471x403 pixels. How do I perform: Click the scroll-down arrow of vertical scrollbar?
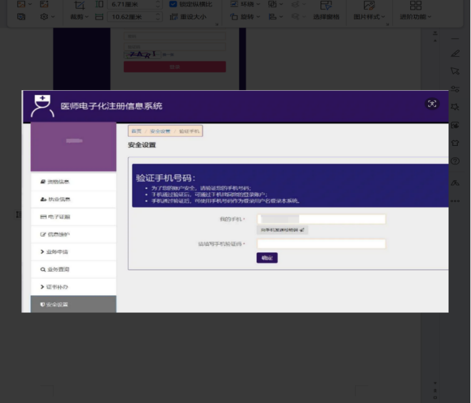click(x=435, y=383)
